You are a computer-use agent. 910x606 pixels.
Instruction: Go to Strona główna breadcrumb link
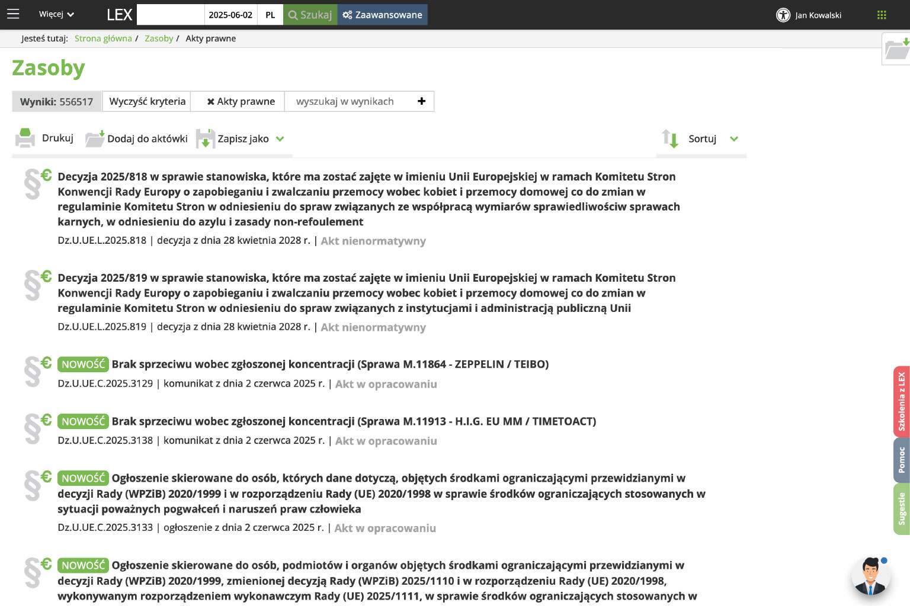103,38
